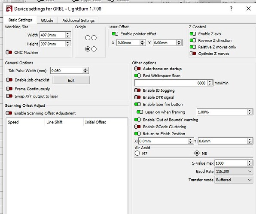
Task: Switch to the Basic Settings tab
Action: (20, 20)
